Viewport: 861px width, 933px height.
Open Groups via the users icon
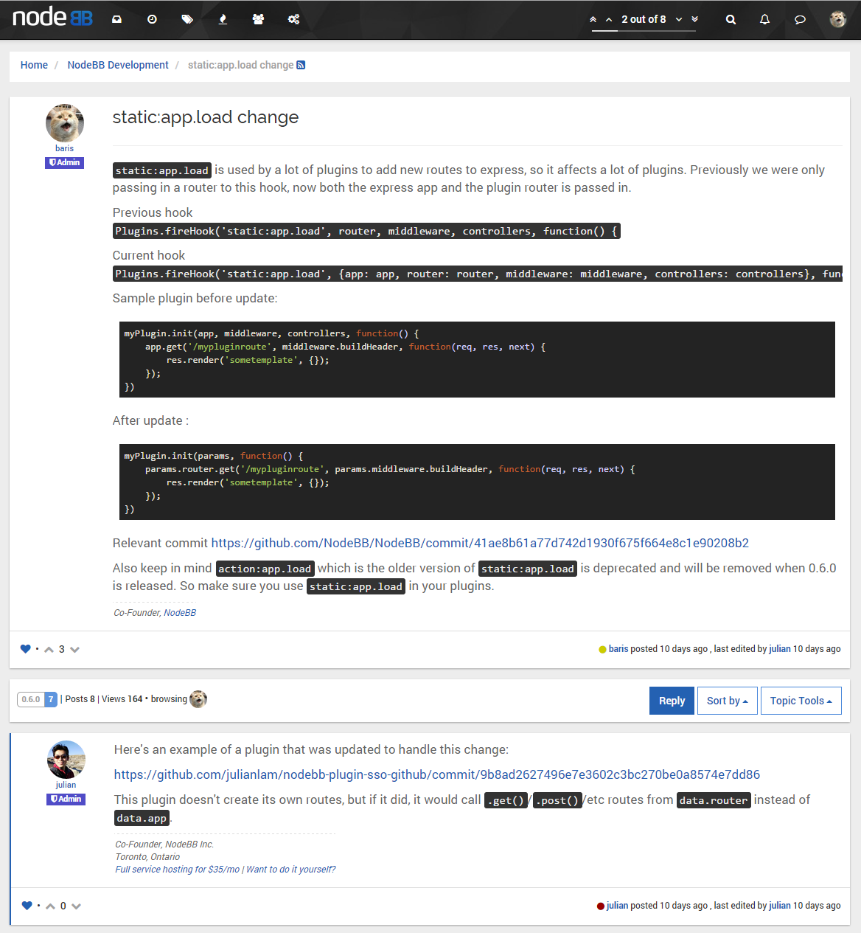pos(258,19)
